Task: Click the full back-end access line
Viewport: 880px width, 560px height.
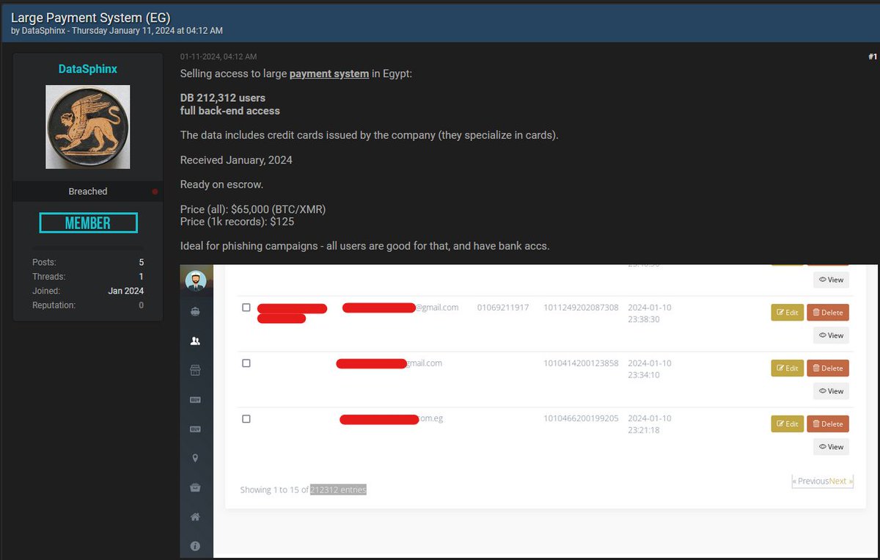Action: 230,111
